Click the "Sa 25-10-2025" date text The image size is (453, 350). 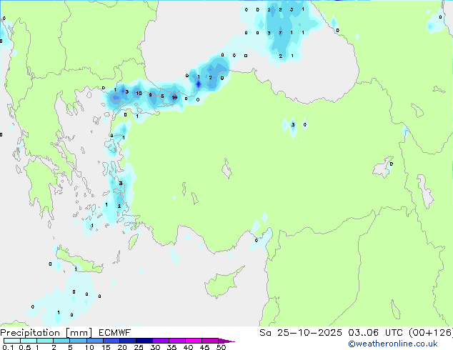(301, 333)
